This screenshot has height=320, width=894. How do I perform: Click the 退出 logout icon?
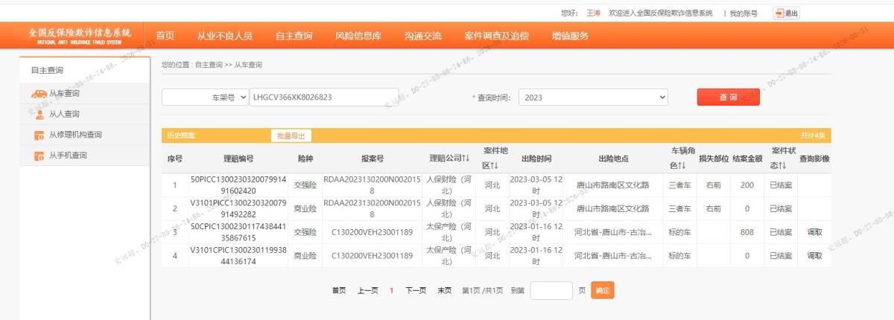pos(779,13)
